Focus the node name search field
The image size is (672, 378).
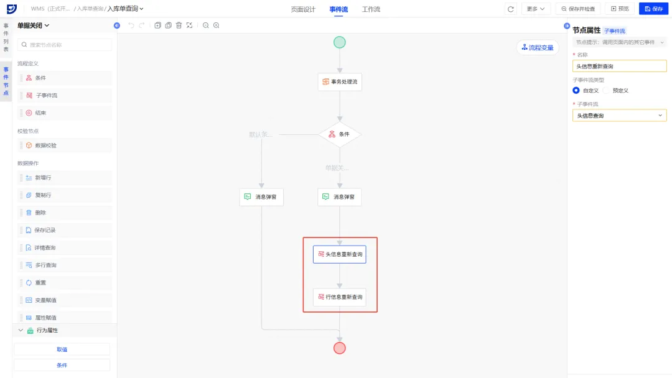point(64,45)
